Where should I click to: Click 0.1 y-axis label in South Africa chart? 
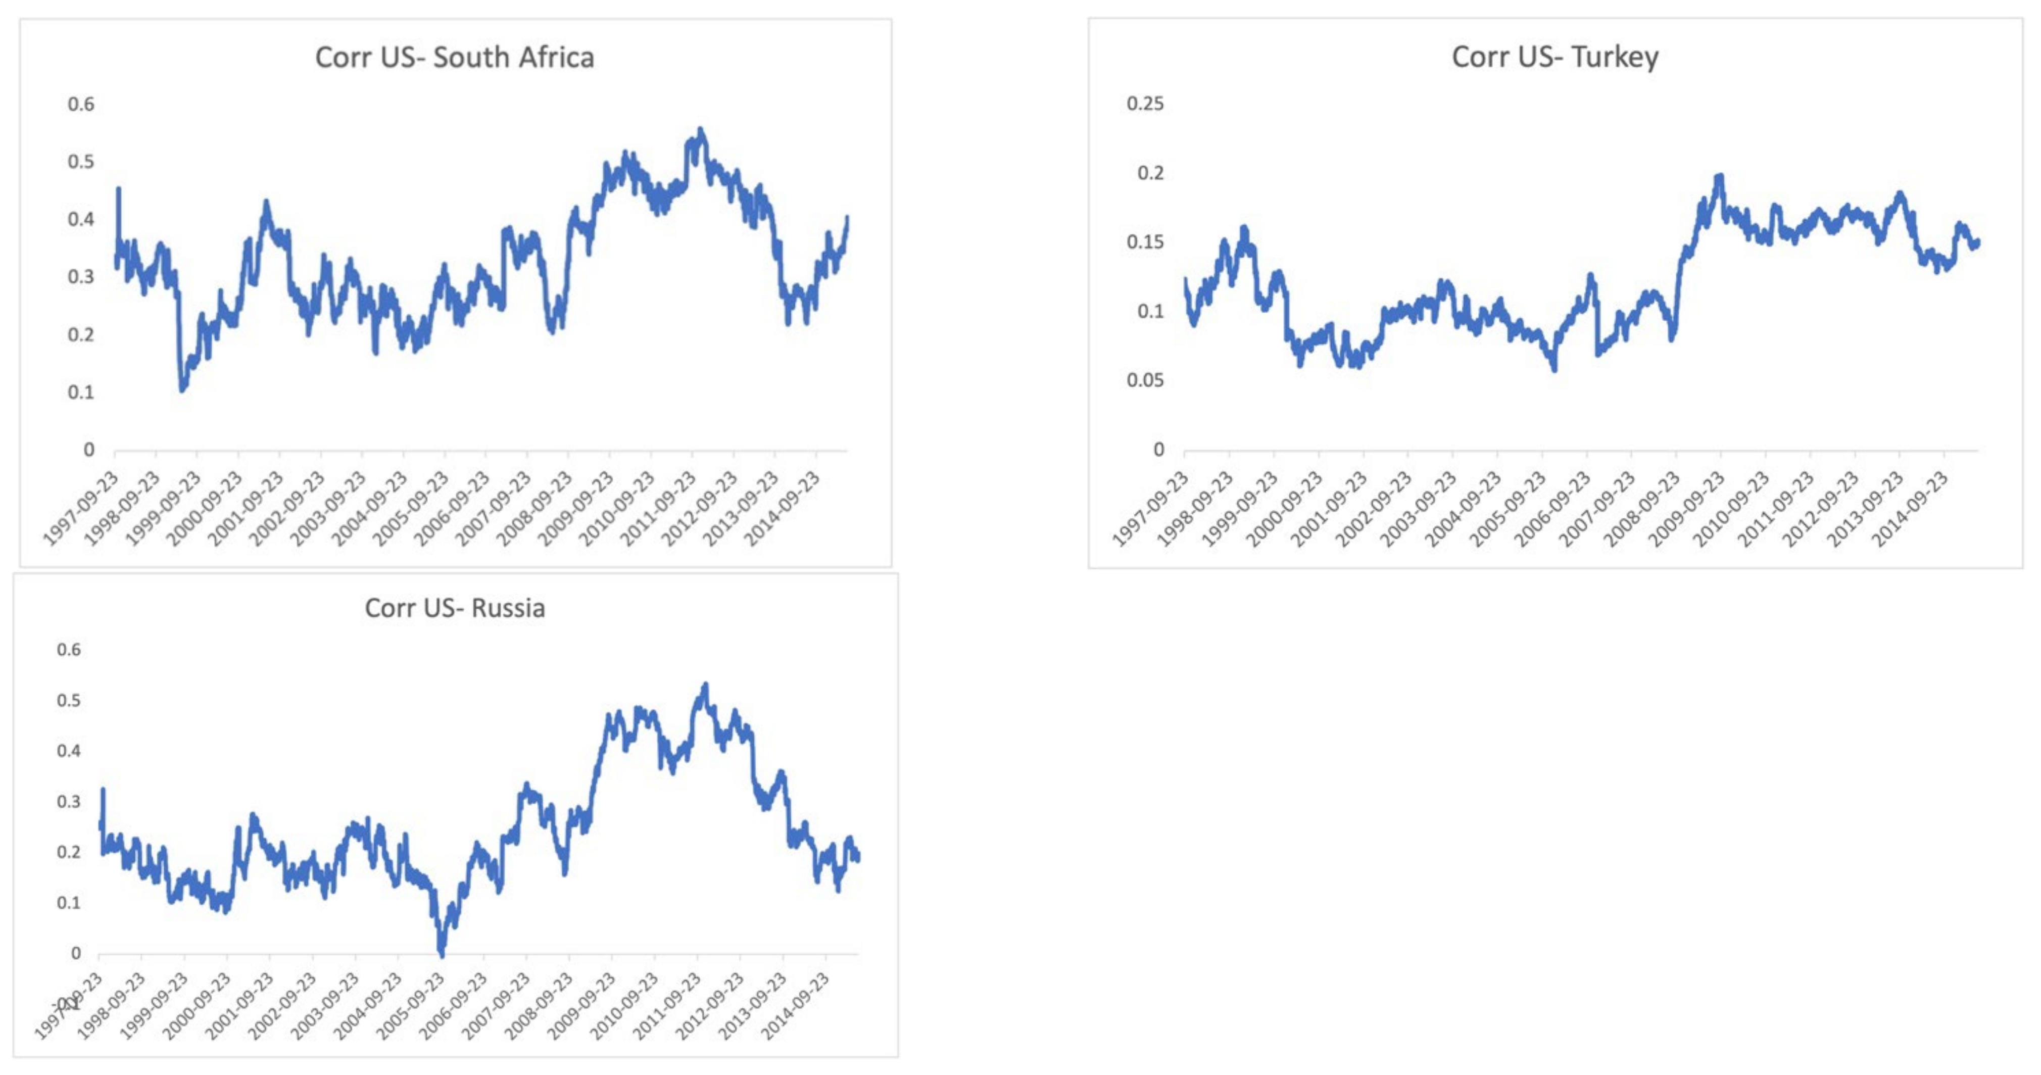coord(81,393)
